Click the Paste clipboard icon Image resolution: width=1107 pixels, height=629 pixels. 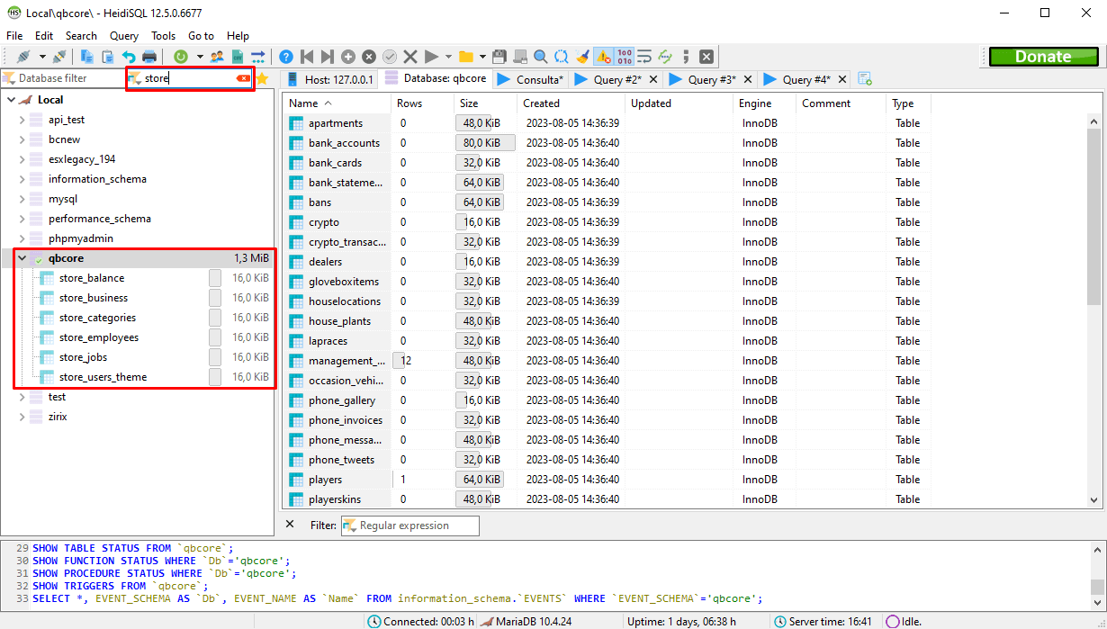[x=108, y=57]
